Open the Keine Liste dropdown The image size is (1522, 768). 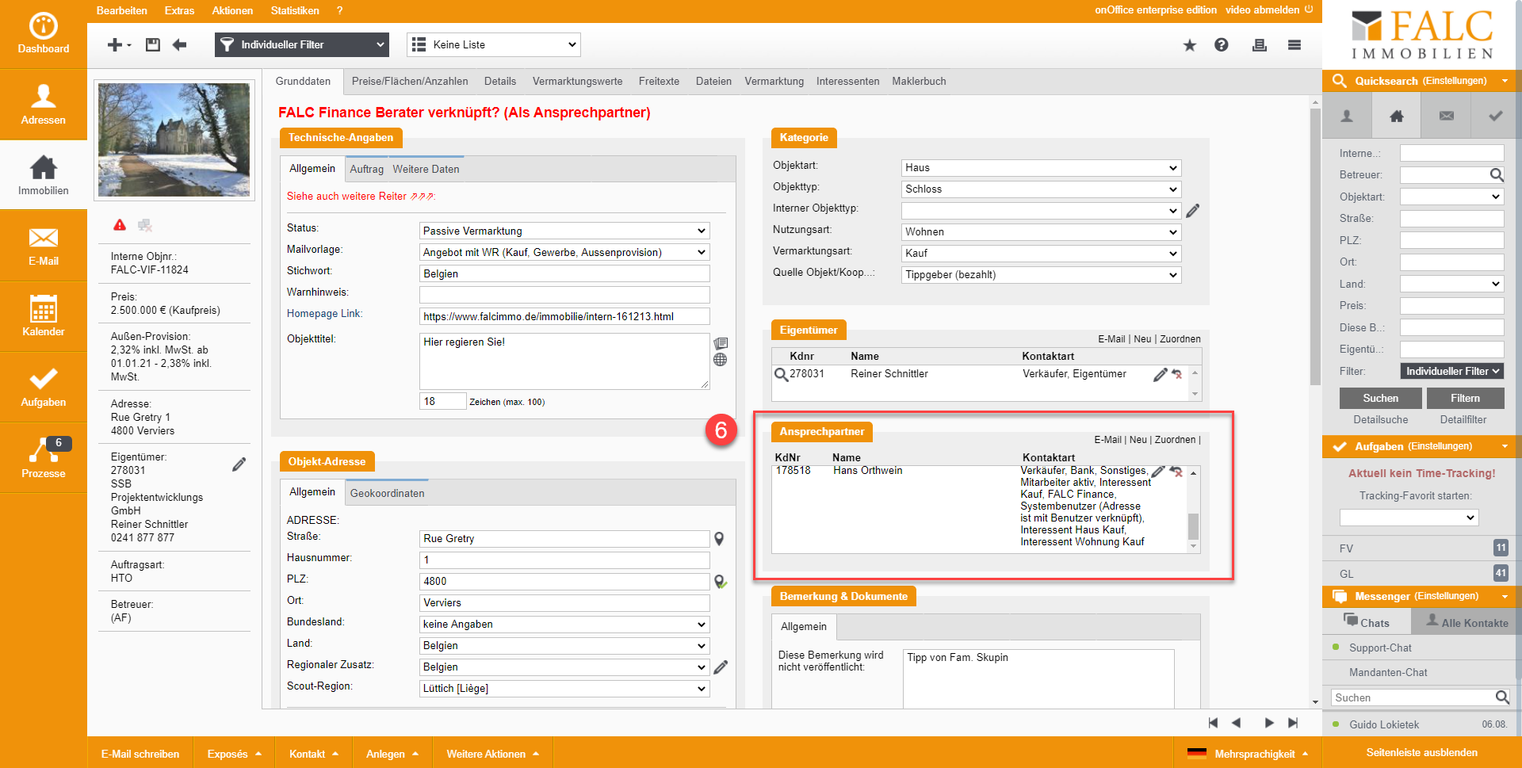493,45
